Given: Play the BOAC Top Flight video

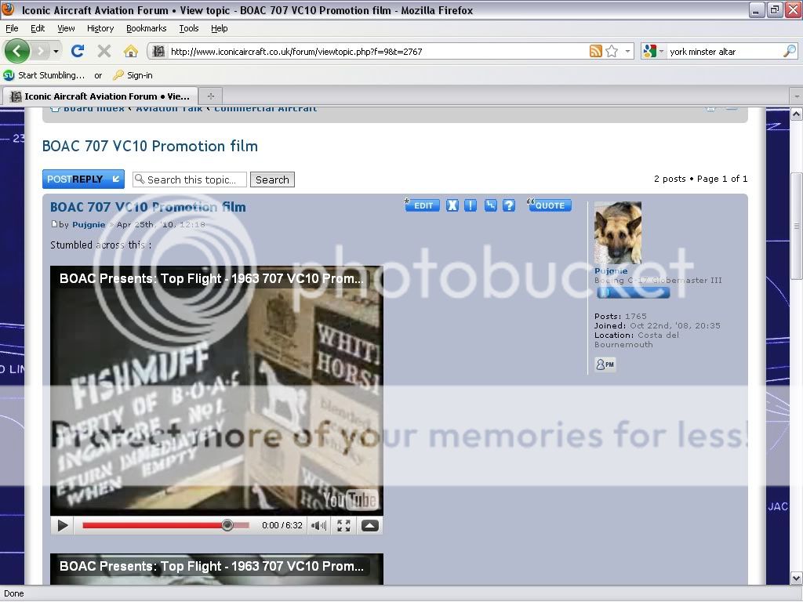Looking at the screenshot, I should (64, 525).
